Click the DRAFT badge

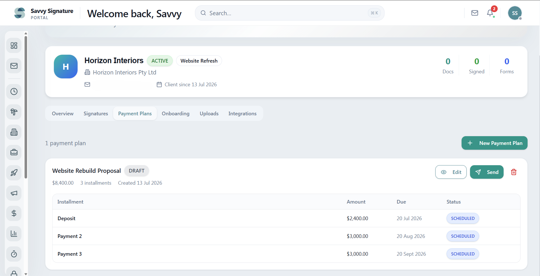(x=137, y=171)
